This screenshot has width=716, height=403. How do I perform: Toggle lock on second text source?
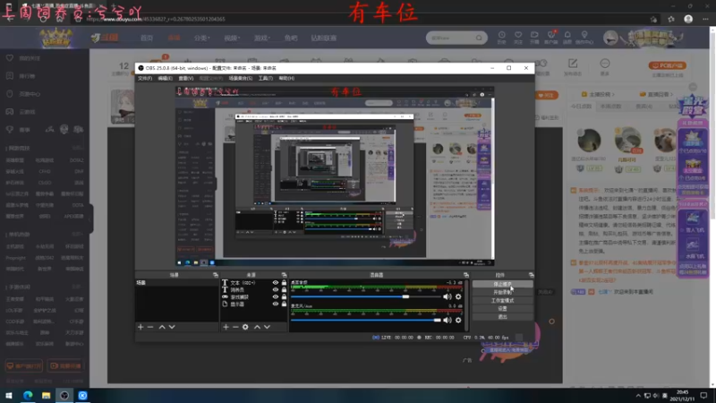[284, 289]
